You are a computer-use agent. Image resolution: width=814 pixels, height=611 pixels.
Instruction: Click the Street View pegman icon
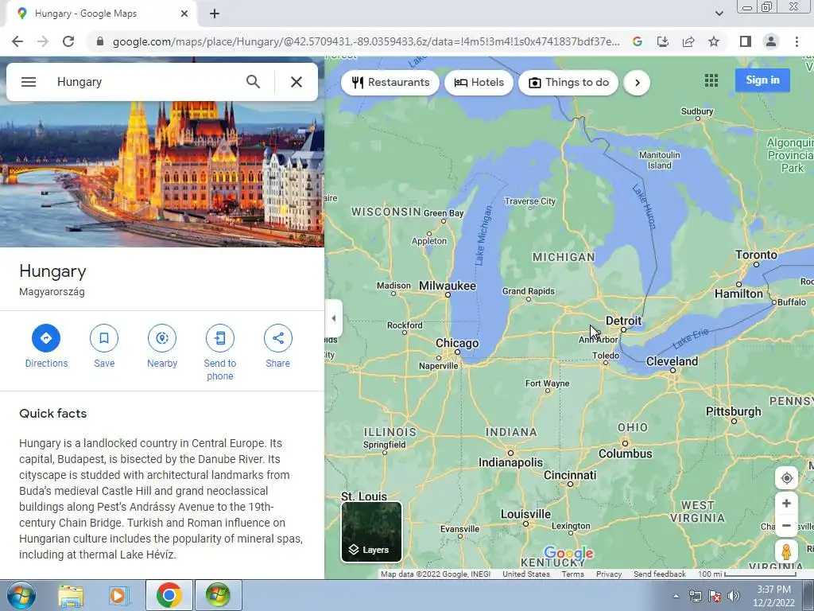coord(786,551)
